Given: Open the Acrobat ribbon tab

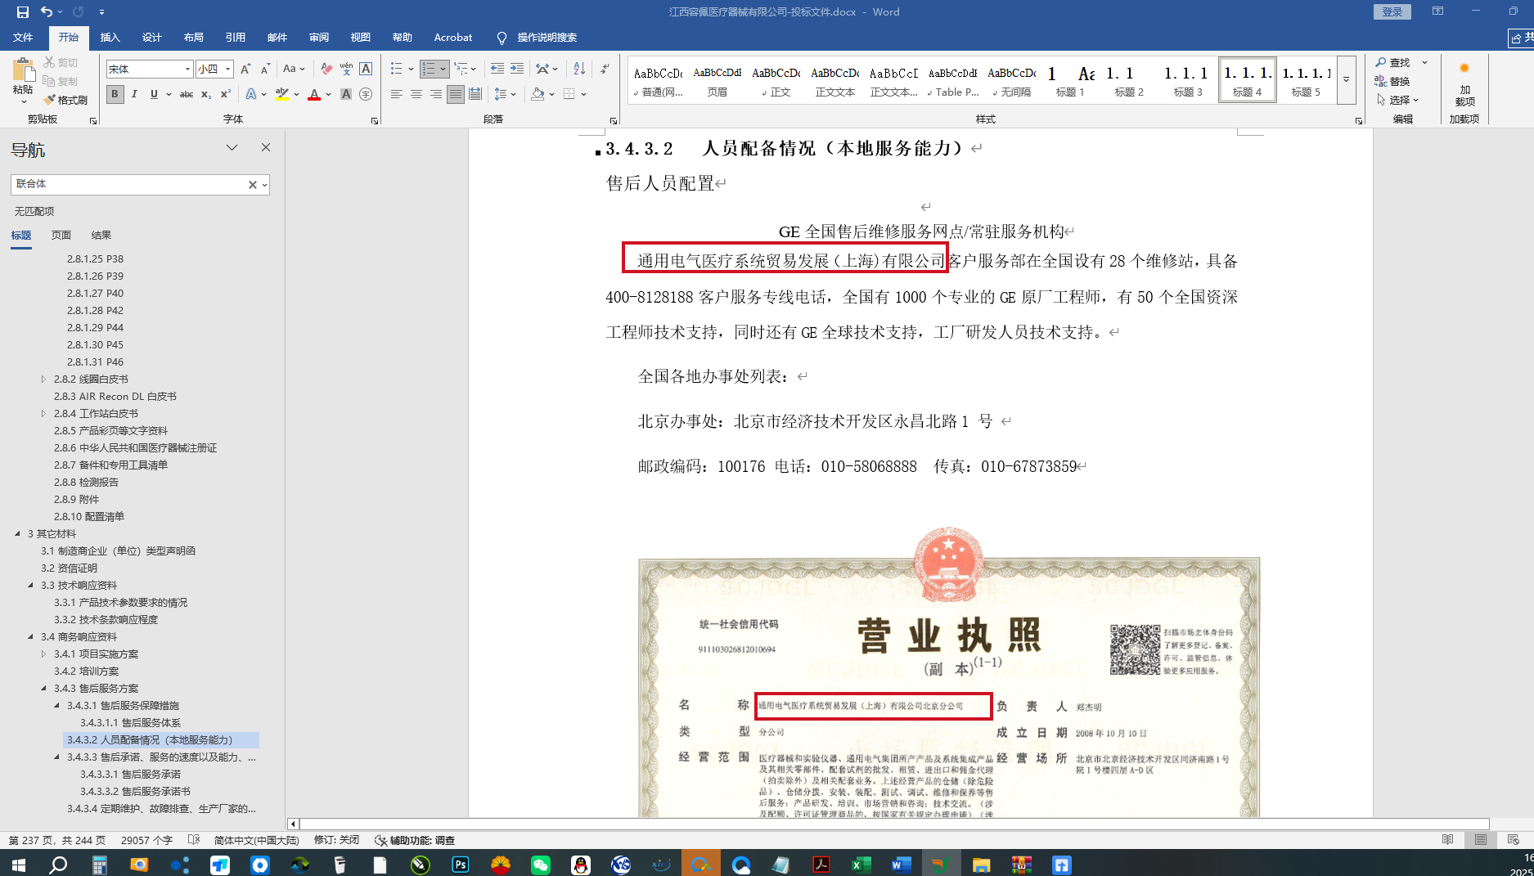Looking at the screenshot, I should coord(453,38).
